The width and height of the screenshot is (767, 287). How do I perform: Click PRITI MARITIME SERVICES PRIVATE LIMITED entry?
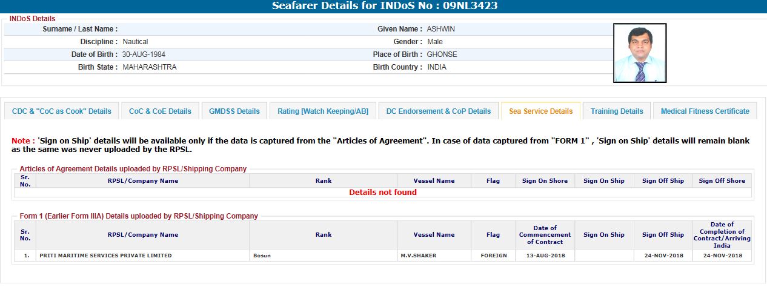(105, 256)
